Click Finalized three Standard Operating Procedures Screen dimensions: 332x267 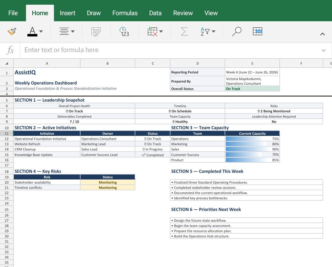246,182
